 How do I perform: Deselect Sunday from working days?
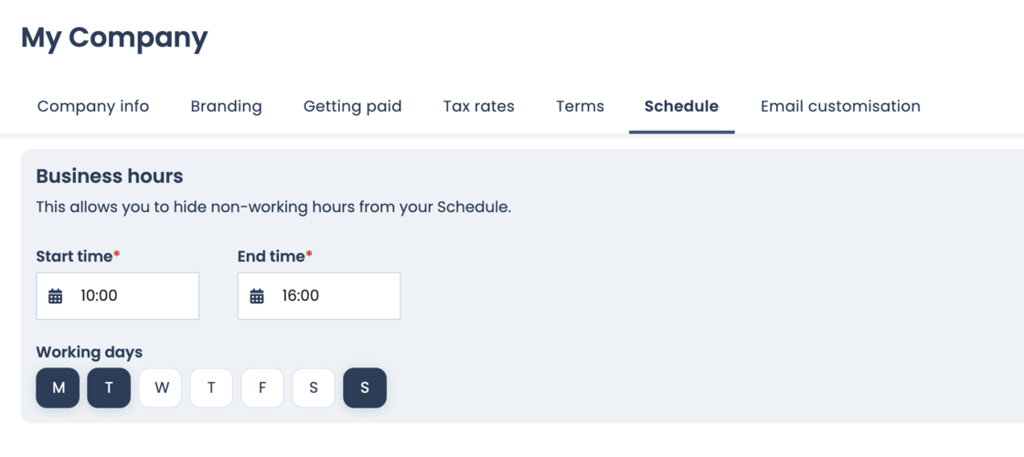pyautogui.click(x=365, y=388)
